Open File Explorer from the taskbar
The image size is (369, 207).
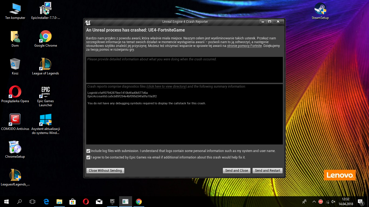tap(59, 202)
